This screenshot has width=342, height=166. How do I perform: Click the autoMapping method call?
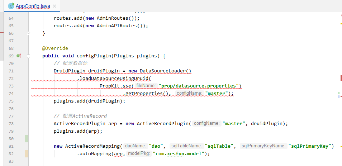[x=95, y=153]
